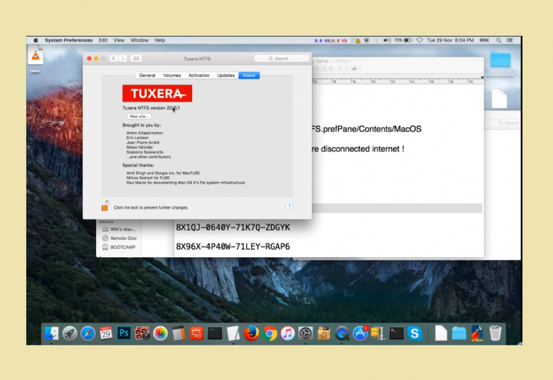Open the System Preferences menu
The width and height of the screenshot is (553, 380).
pos(69,40)
